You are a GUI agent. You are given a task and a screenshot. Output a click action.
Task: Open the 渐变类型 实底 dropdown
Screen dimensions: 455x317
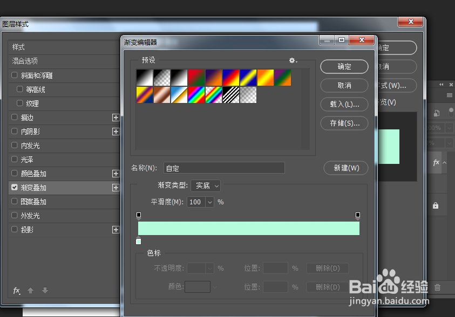pyautogui.click(x=205, y=185)
